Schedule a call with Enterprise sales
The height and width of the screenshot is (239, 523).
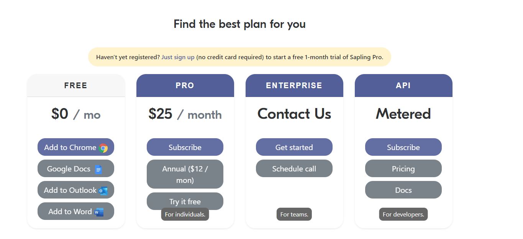click(x=294, y=168)
